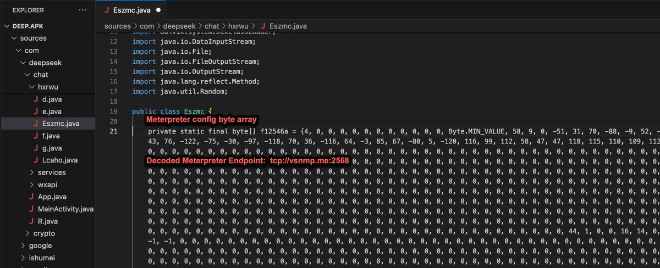Click the unsaved dot on Eszmc.java tab

[158, 10]
